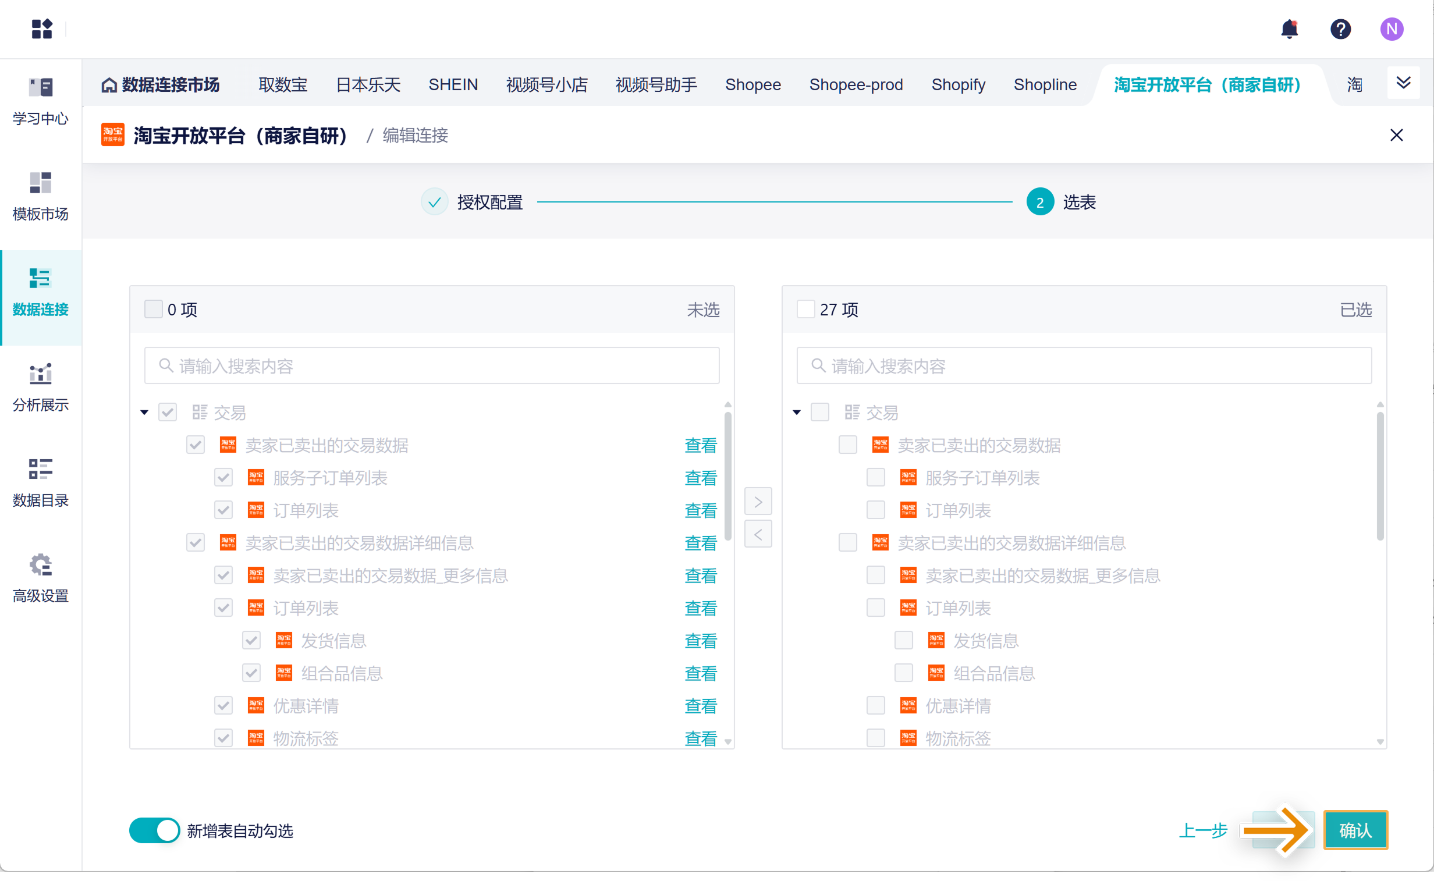Go to 数据目录 in the sidebar

41,484
